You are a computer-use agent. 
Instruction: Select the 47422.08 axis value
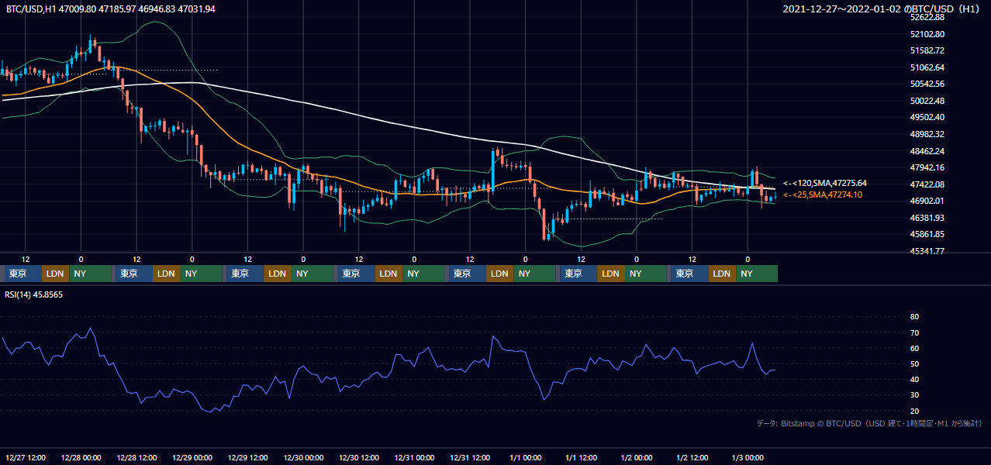[x=927, y=184]
